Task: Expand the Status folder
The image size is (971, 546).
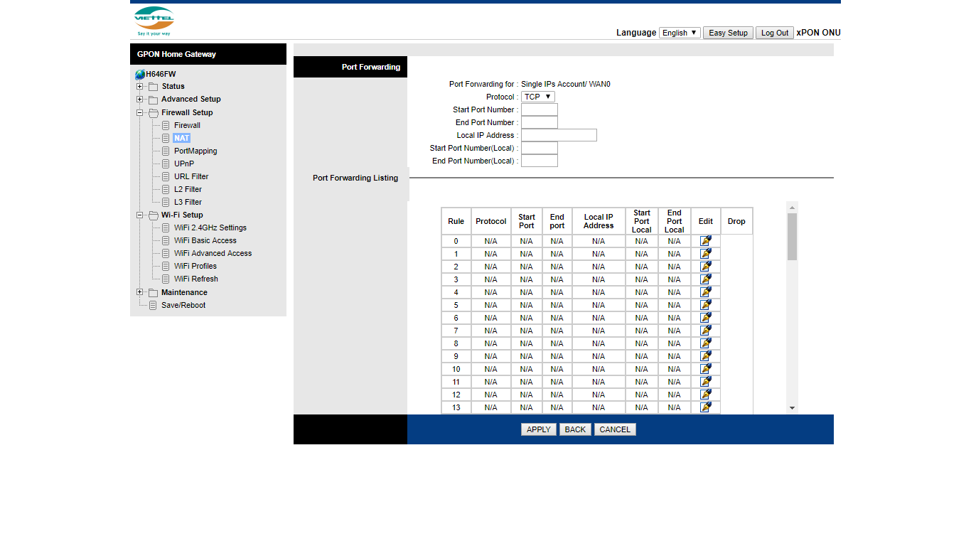Action: click(x=140, y=87)
